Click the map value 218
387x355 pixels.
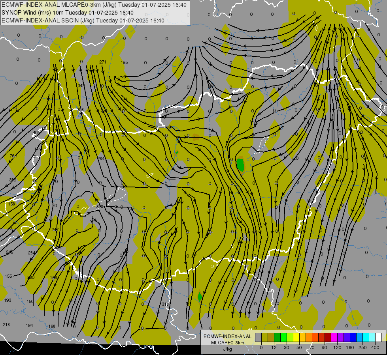[6, 325]
